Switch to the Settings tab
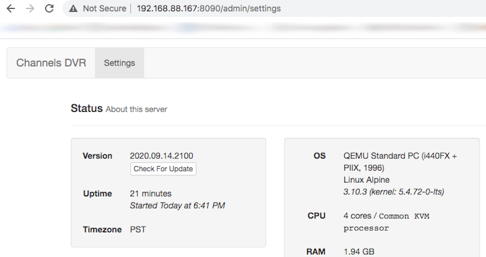This screenshot has width=486, height=257. (x=120, y=63)
